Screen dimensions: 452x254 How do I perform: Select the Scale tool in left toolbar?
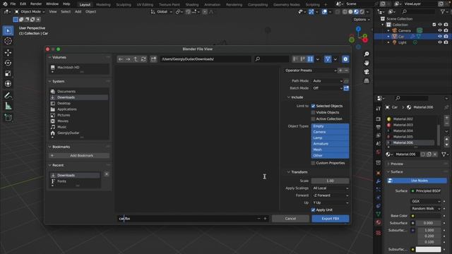8,73
